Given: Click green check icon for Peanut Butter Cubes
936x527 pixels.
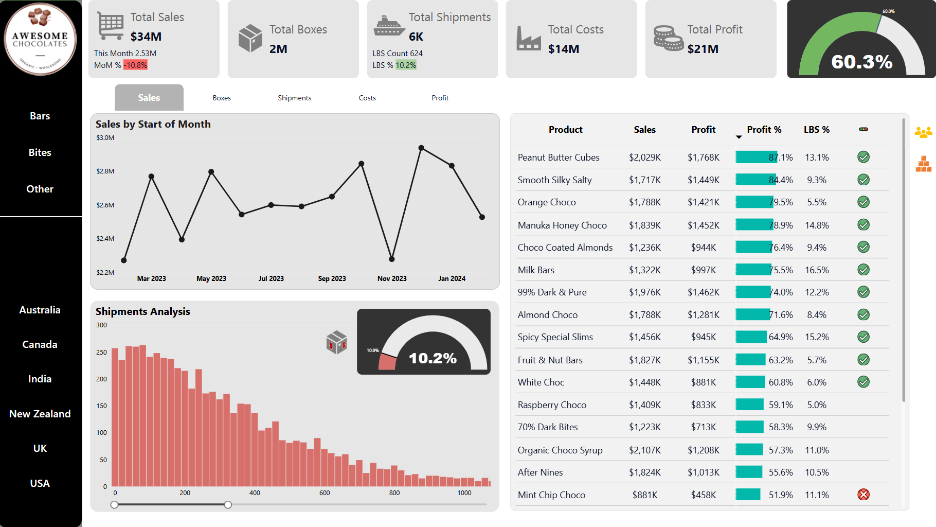Looking at the screenshot, I should [x=863, y=157].
